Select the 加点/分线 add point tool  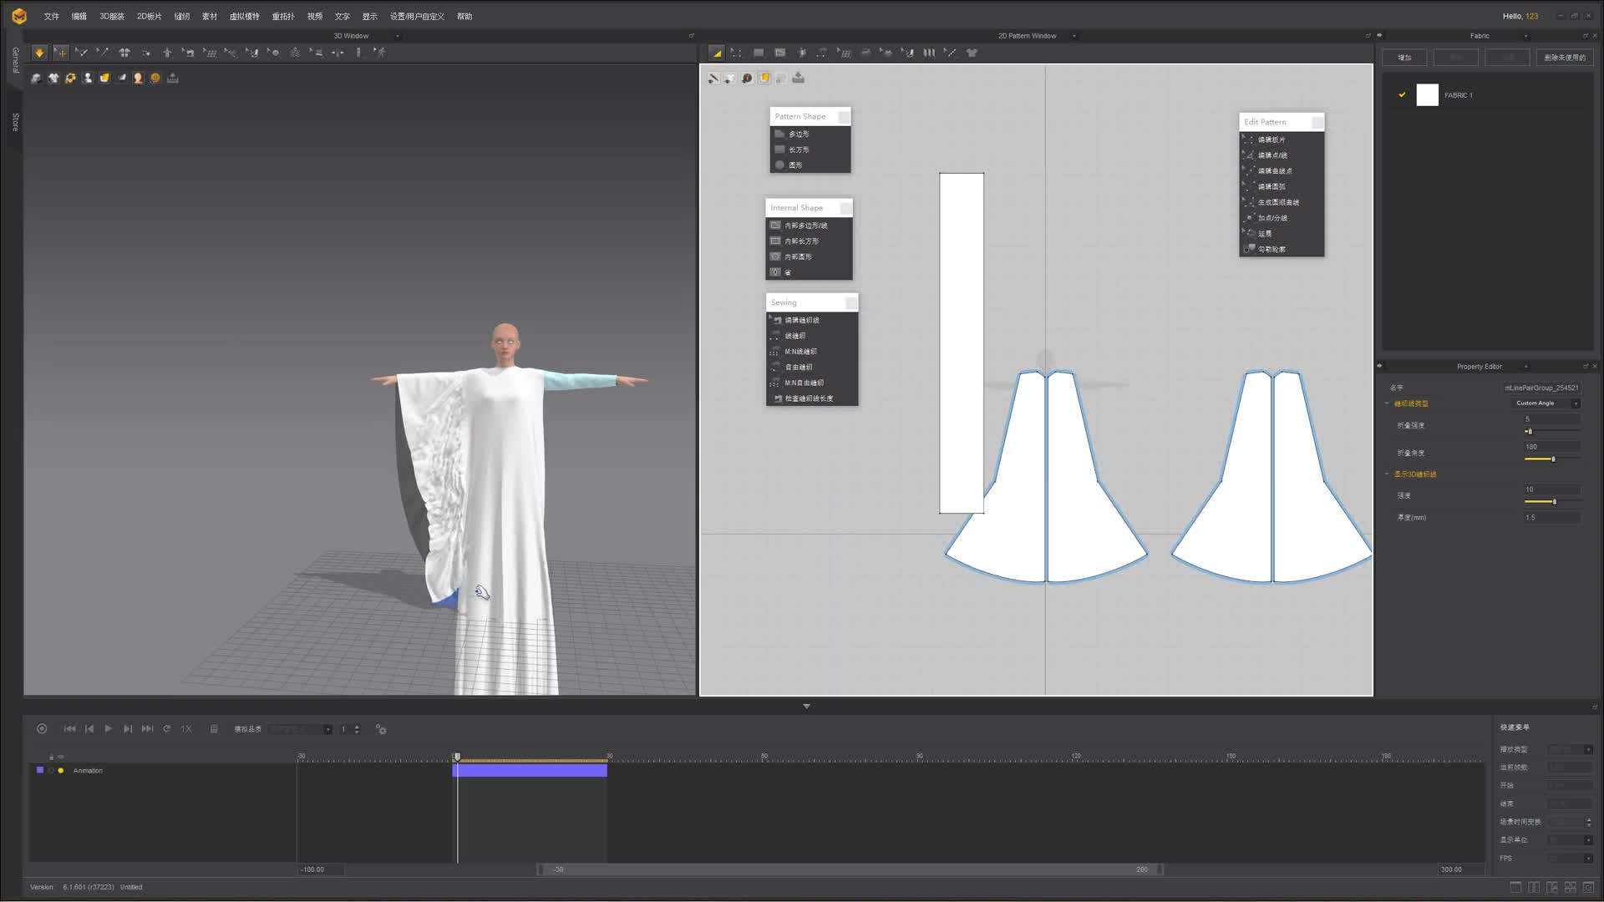pos(1272,218)
